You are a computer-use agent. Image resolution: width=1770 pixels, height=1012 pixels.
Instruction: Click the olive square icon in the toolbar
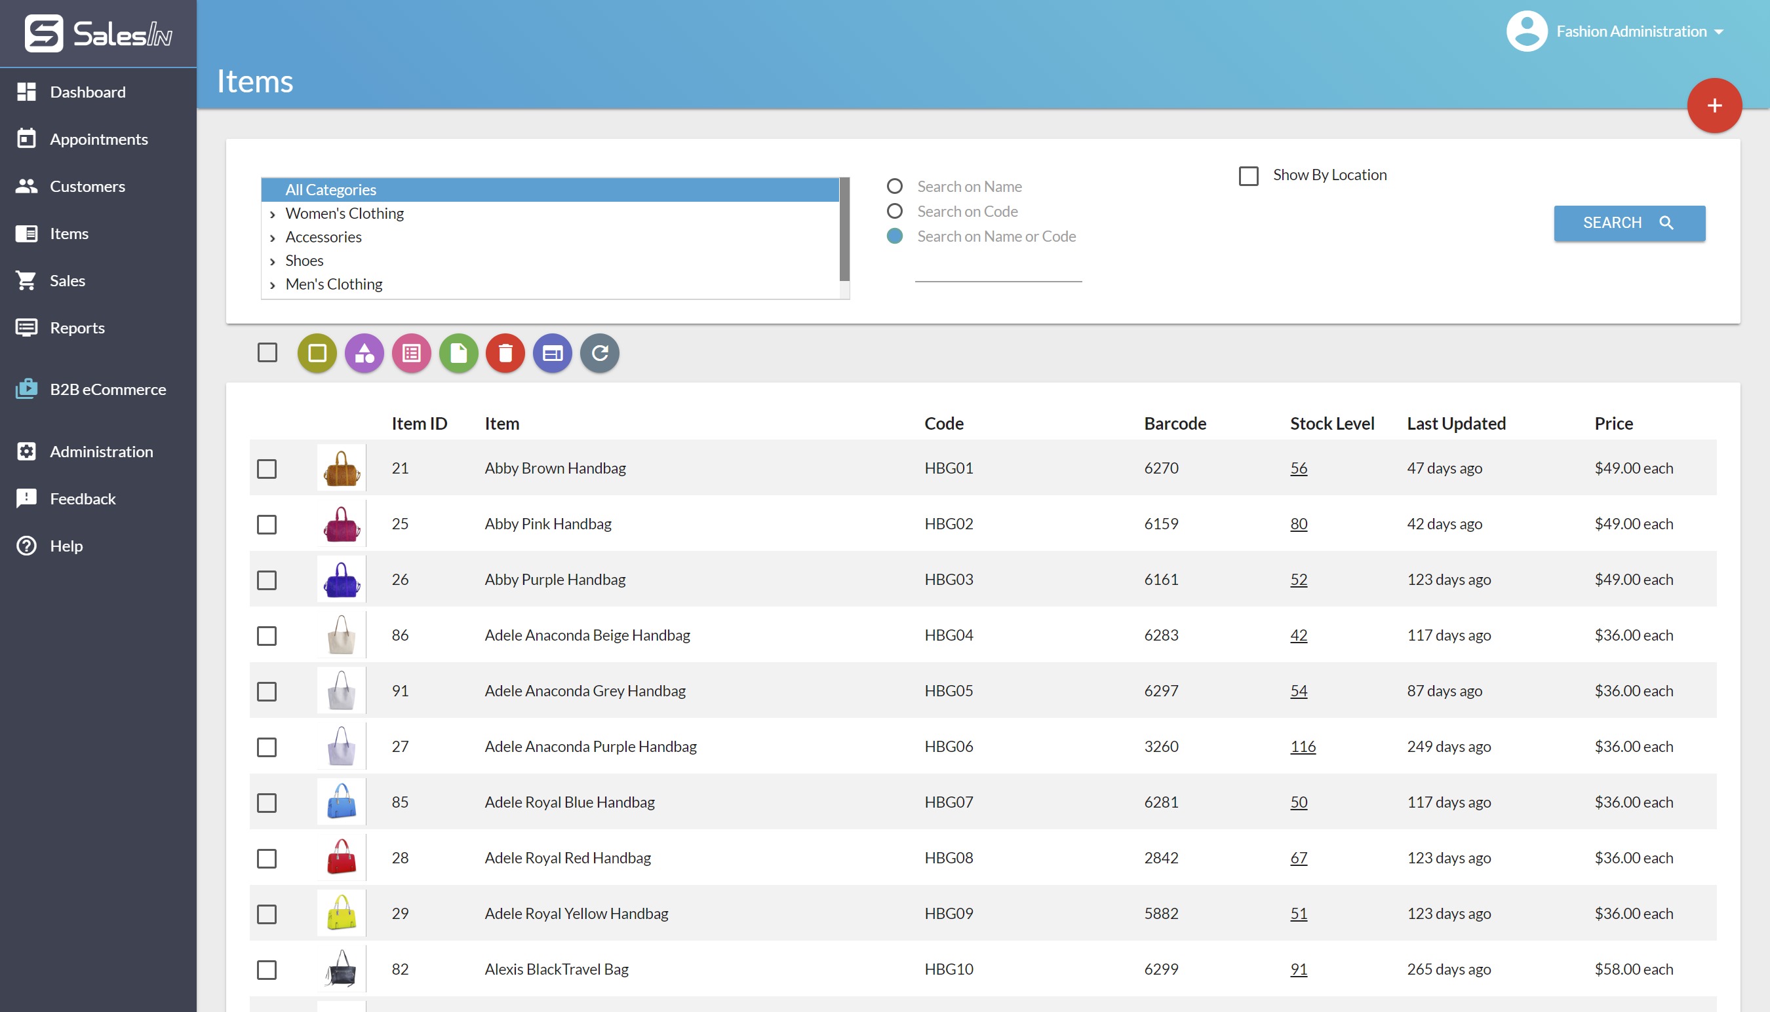(317, 353)
